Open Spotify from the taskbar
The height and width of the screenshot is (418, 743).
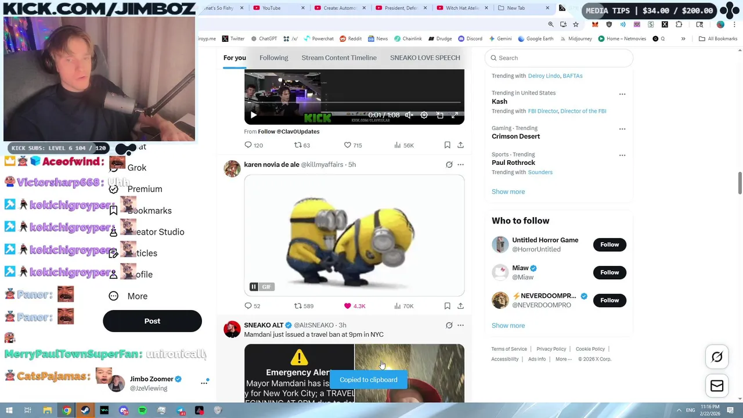142,410
